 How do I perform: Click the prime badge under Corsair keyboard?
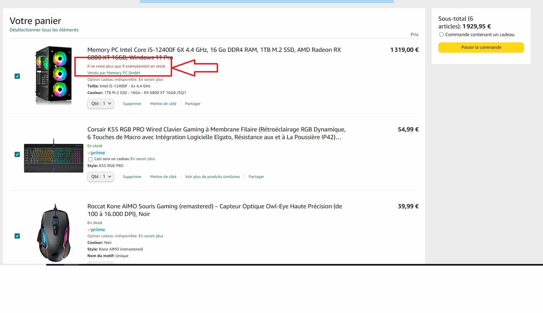point(96,153)
